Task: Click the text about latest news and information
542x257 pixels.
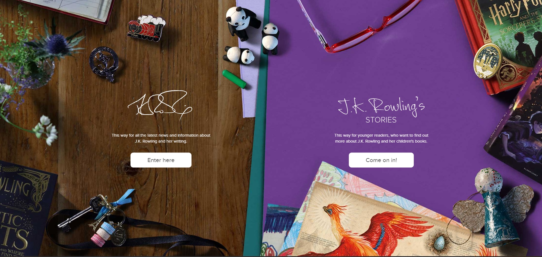Action: (x=161, y=138)
